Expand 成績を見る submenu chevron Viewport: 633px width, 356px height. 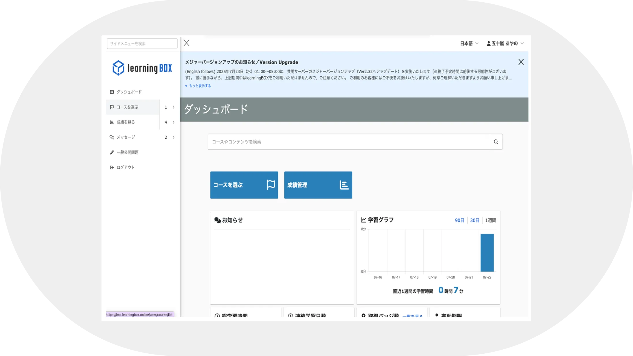pos(174,122)
